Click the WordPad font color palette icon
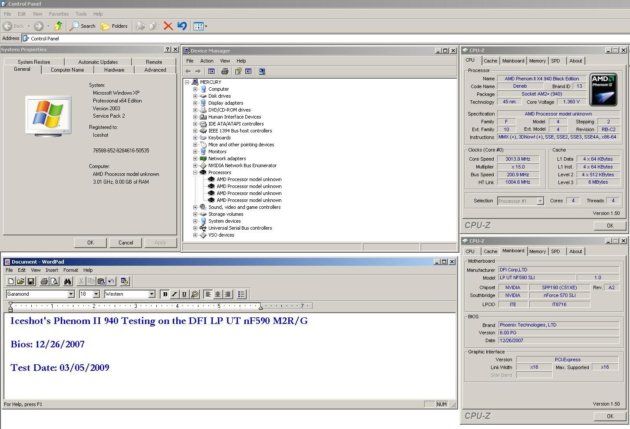 click(x=195, y=294)
